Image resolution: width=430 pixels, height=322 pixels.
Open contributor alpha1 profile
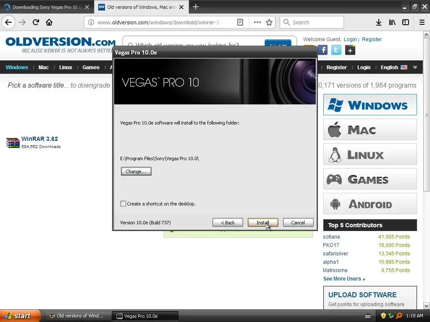[x=331, y=262]
